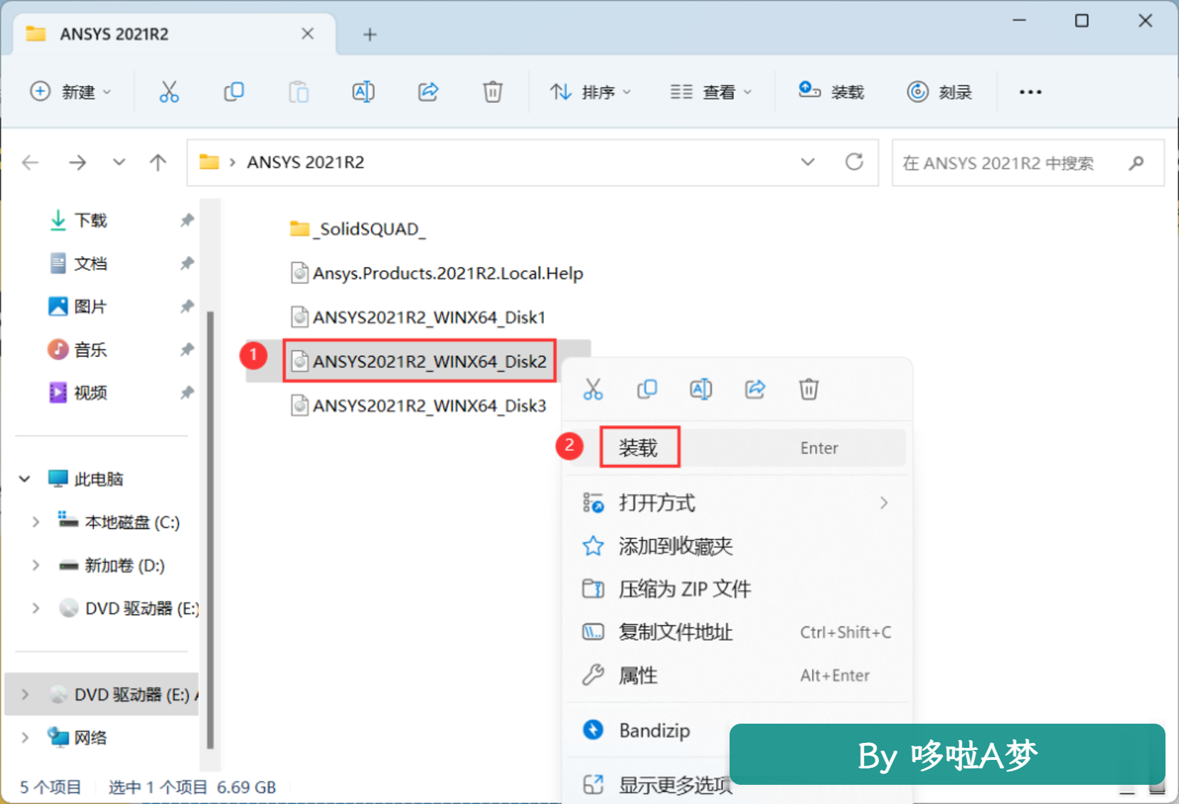Image resolution: width=1179 pixels, height=804 pixels.
Task: Expand 新加卷 (D:) in tree
Action: (36, 565)
